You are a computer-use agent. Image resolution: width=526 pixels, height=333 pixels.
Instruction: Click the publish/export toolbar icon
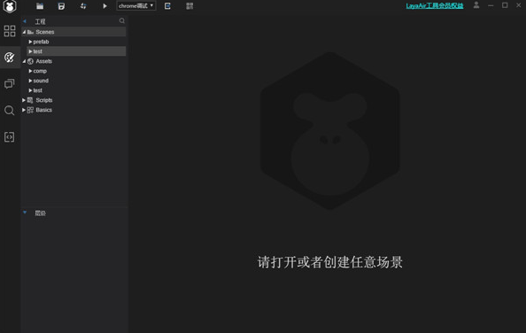pyautogui.click(x=167, y=6)
